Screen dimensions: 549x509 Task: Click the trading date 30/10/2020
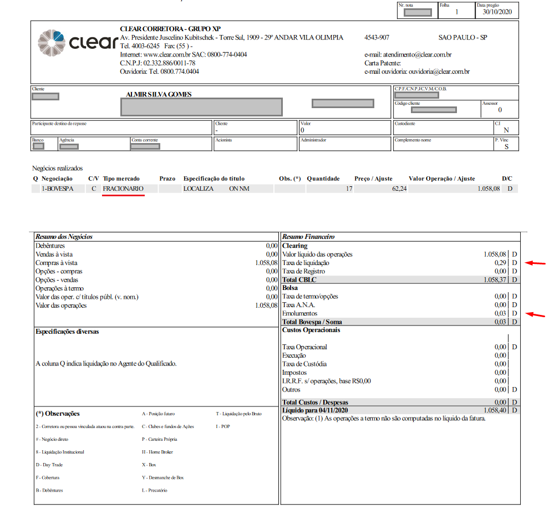497,12
